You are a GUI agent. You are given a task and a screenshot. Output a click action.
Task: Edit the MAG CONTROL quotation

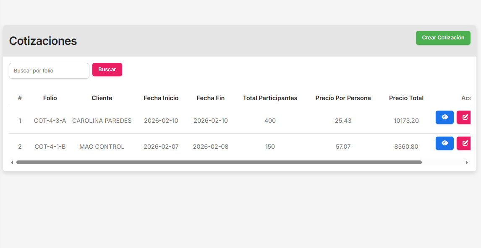[465, 143]
